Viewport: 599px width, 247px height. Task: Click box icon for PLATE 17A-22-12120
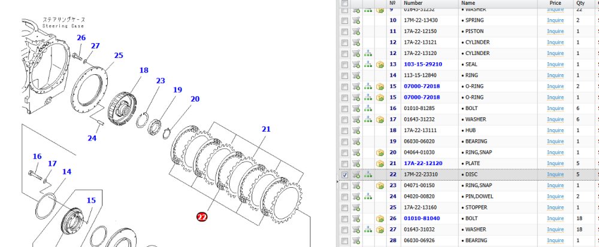380,163
